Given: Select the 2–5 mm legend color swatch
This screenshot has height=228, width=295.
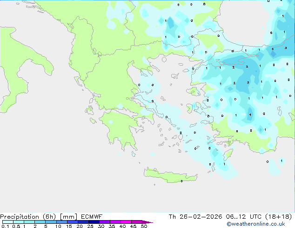Looking at the screenshot, I should 40,222.
